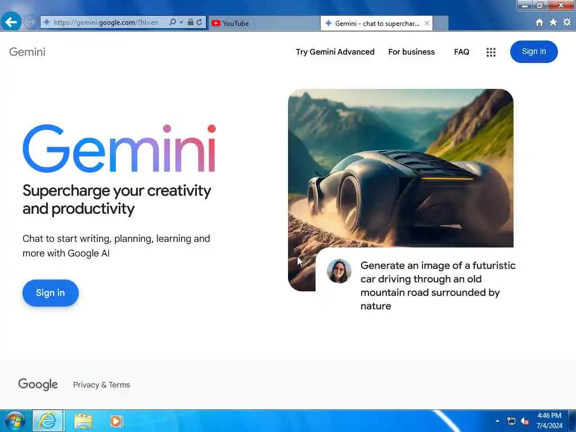Click the footer Google logo
The width and height of the screenshot is (576, 432).
[x=38, y=384]
